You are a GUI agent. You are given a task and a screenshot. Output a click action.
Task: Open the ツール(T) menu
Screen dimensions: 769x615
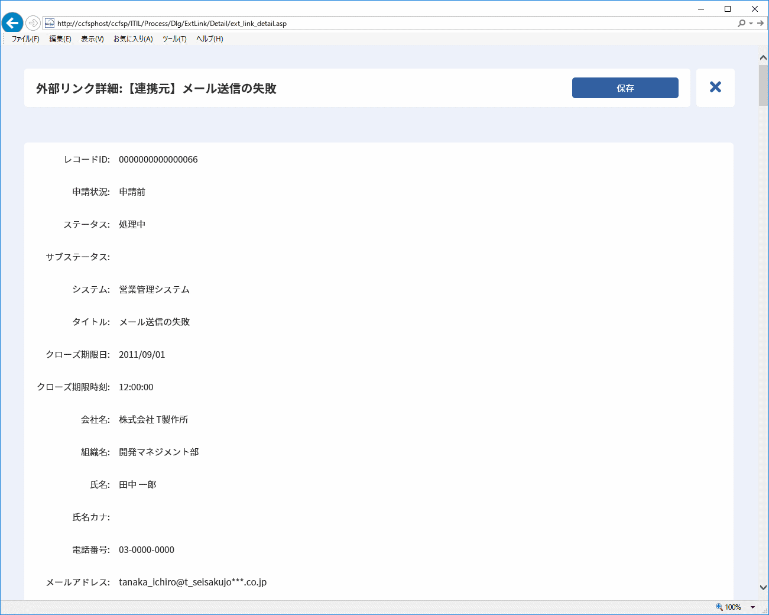click(174, 39)
